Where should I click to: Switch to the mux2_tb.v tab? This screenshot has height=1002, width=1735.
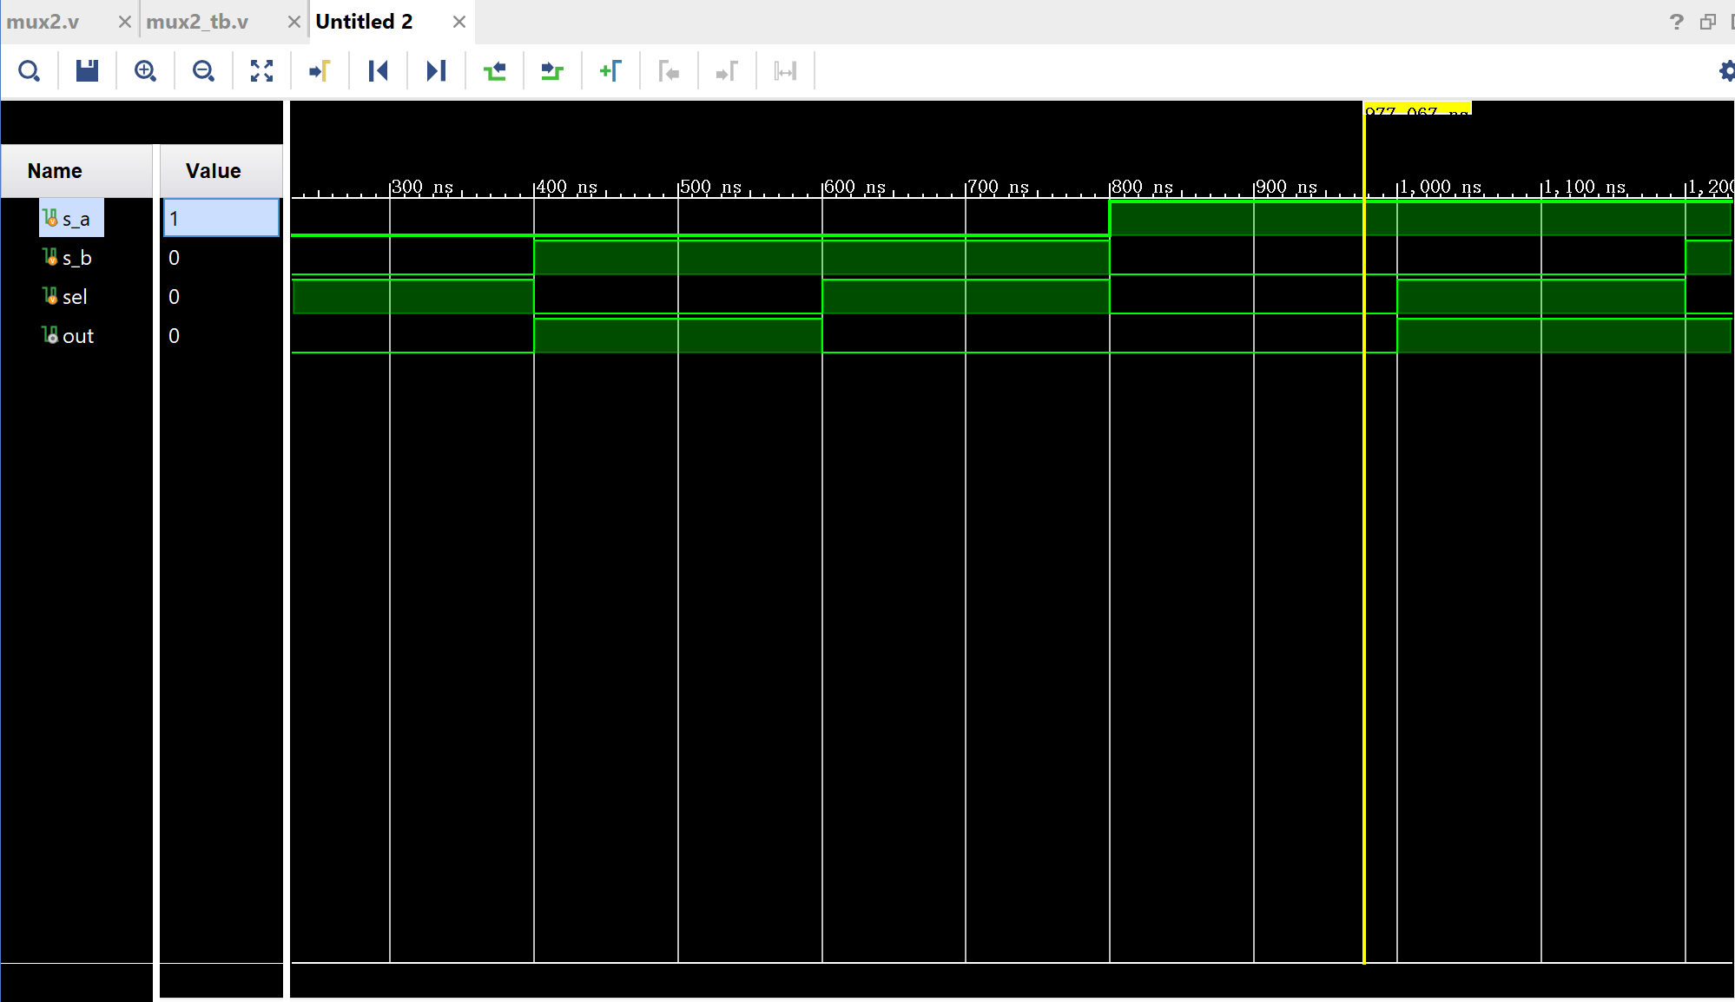(x=197, y=22)
